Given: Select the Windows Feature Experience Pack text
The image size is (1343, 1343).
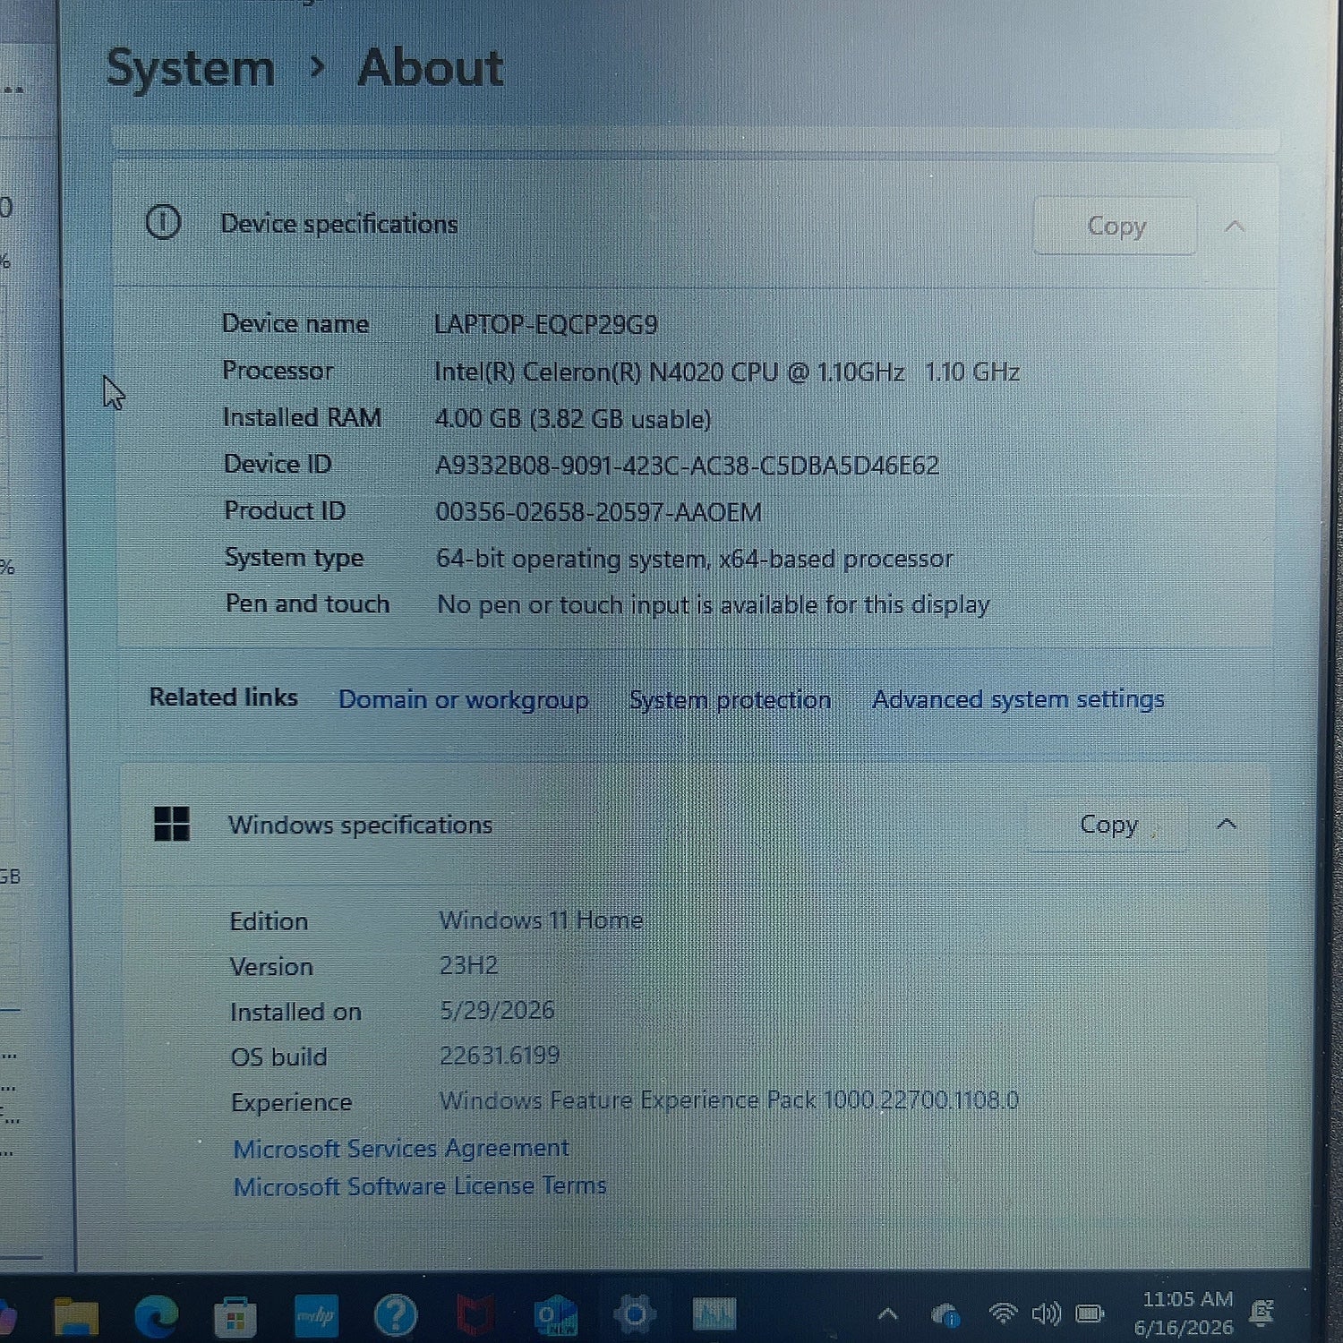Looking at the screenshot, I should click(x=728, y=1100).
